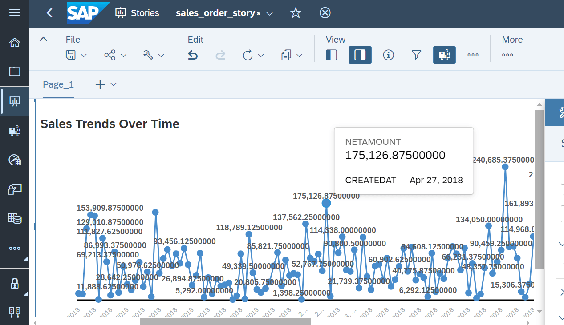
Task: Select the Home icon in the sidebar
Action: pyautogui.click(x=14, y=42)
